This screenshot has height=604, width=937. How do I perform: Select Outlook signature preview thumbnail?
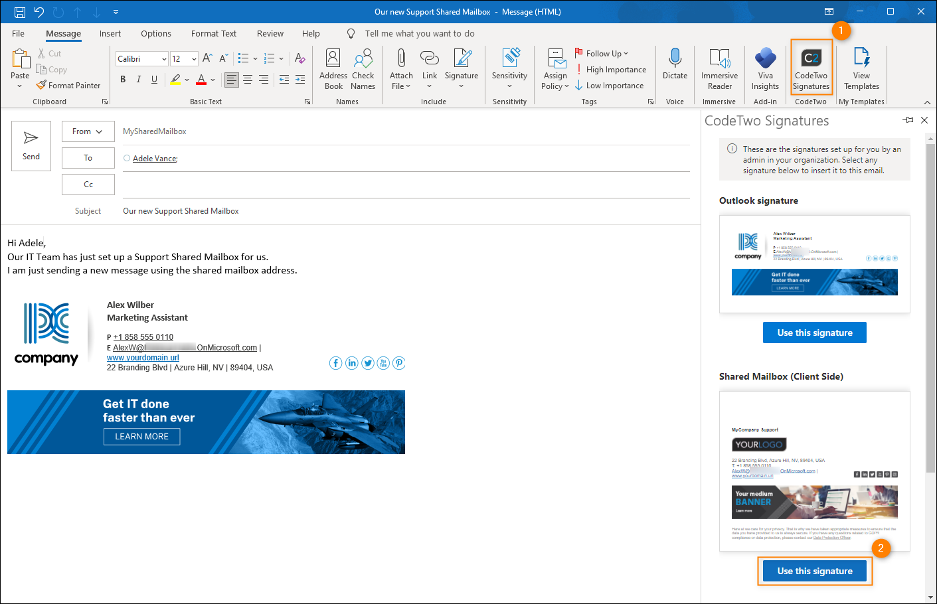(815, 264)
